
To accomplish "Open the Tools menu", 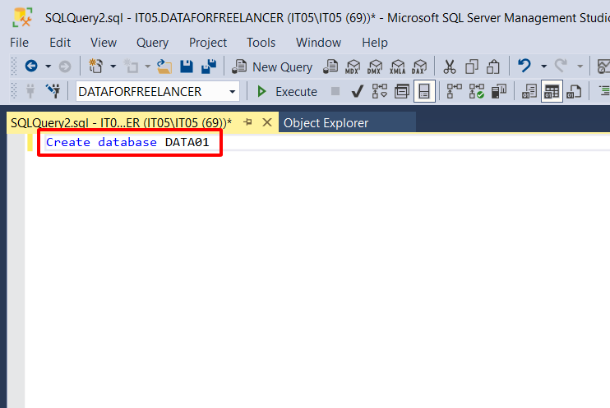I will 261,43.
